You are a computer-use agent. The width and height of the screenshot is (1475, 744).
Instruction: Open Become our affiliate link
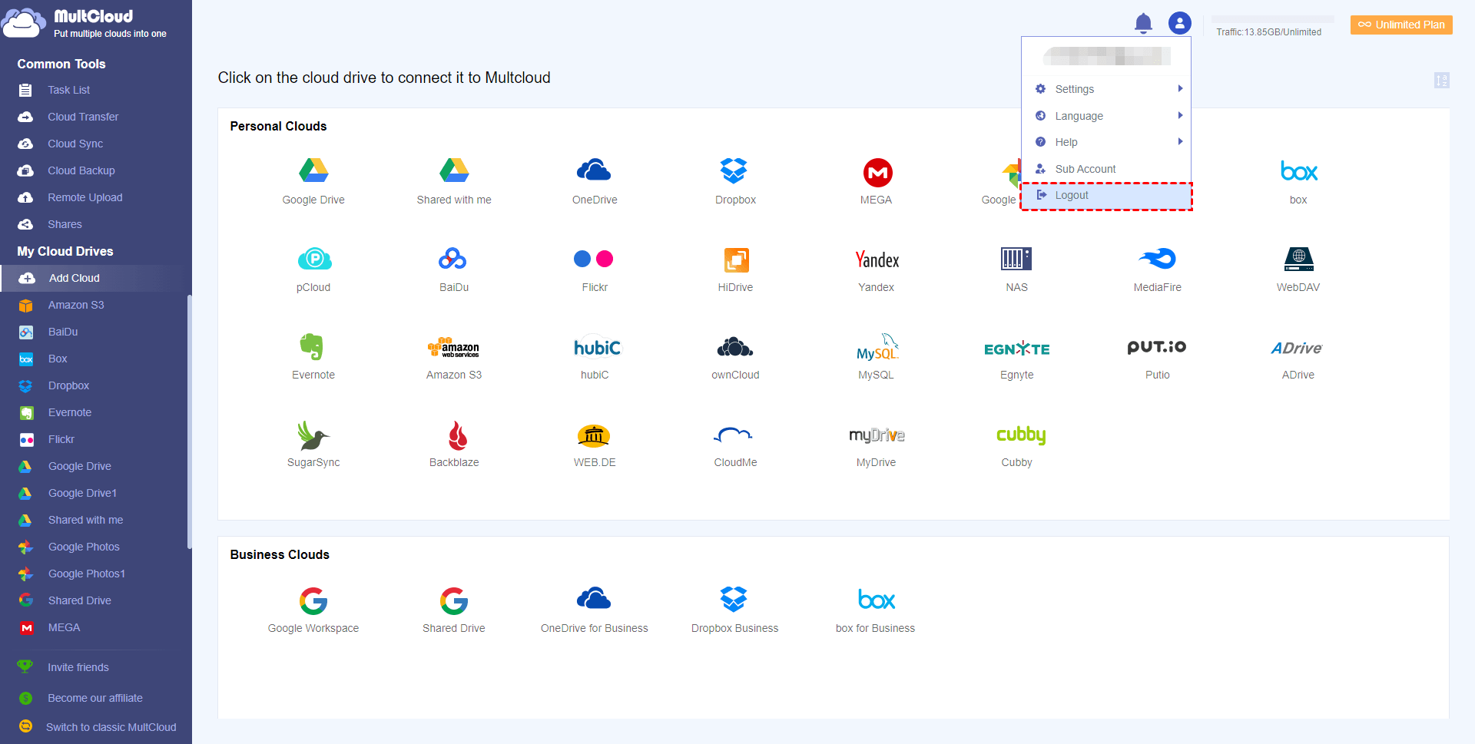(x=95, y=698)
